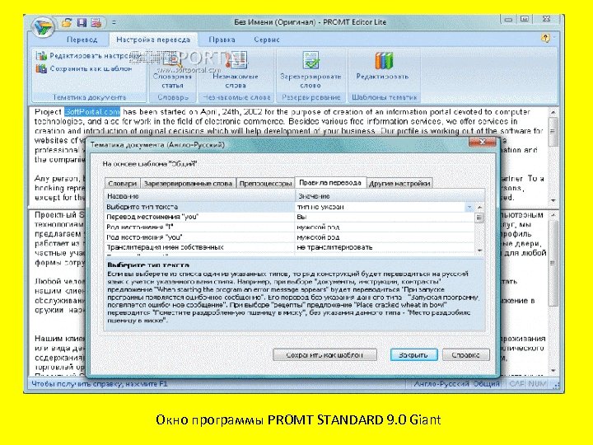The height and width of the screenshot is (445, 593).
Task: Expand the quick access toolbar customize arrow
Action: pos(114,23)
